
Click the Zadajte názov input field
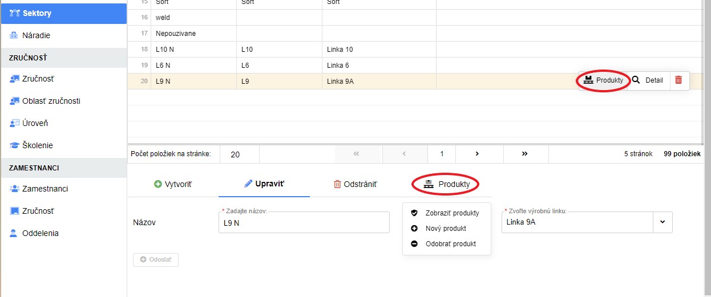point(304,223)
